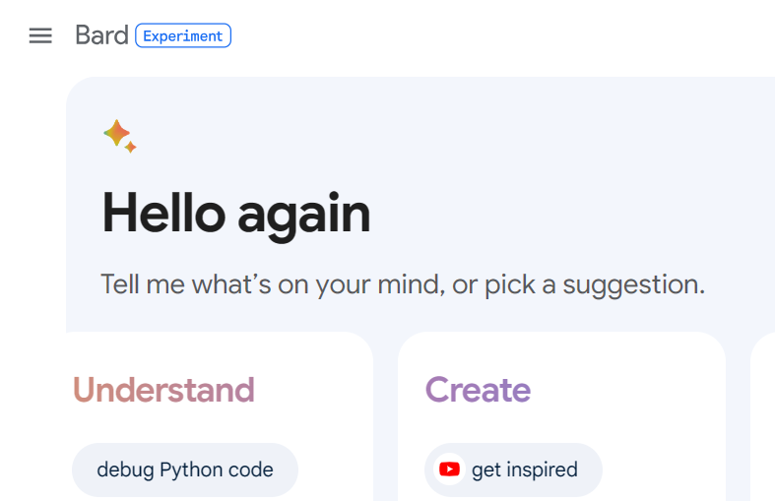775x501 pixels.
Task: Choose the debug Python code suggestion
Action: point(185,470)
